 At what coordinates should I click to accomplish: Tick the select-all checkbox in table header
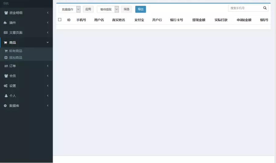coord(60,20)
